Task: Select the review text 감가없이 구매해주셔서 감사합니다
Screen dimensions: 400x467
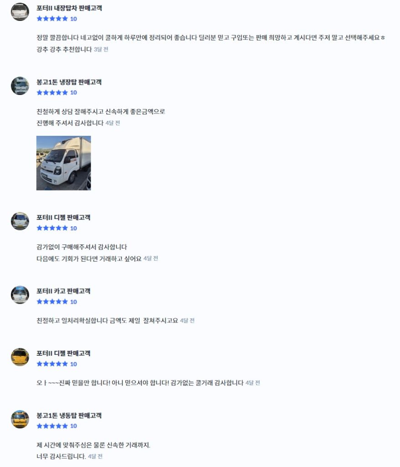Action: (x=82, y=247)
